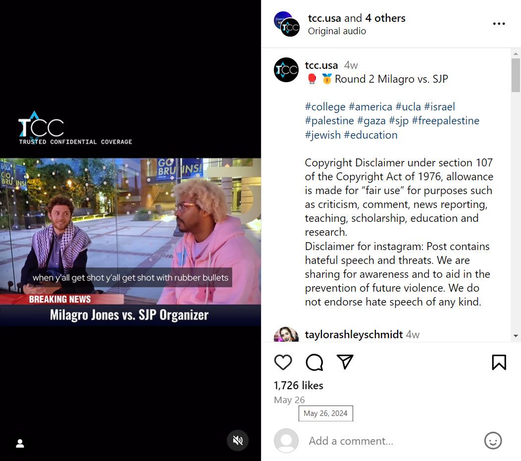Open the #freepalestine hashtag link
The image size is (521, 461).
tap(446, 120)
